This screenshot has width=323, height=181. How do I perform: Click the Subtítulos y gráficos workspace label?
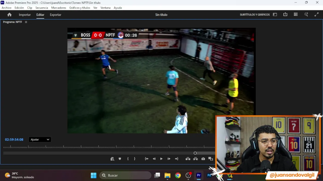[x=255, y=15]
